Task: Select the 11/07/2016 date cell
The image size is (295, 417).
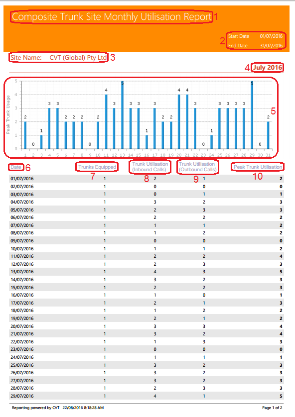Action: 22,256
